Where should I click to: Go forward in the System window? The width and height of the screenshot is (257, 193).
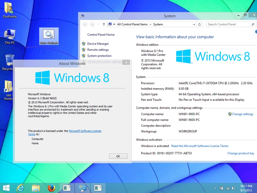tap(92, 24)
